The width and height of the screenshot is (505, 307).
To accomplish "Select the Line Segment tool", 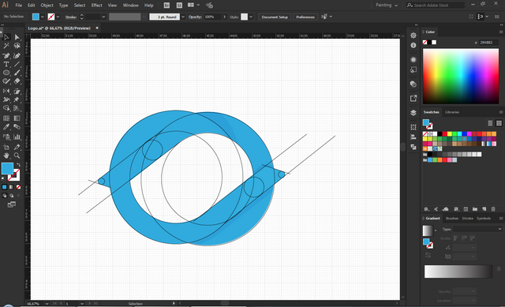I will [x=17, y=64].
